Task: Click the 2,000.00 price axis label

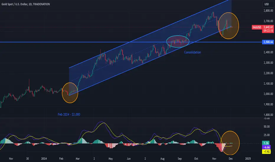Action: pos(268,94)
